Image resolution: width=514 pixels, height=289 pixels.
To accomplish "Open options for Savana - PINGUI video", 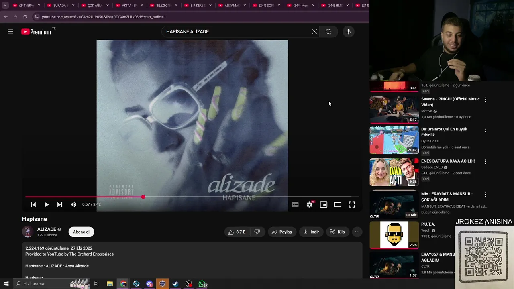I will (485, 100).
